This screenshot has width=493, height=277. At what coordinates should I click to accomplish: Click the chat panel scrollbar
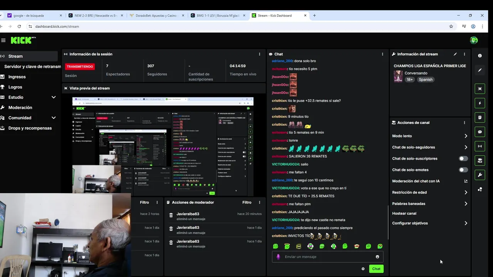click(388, 222)
